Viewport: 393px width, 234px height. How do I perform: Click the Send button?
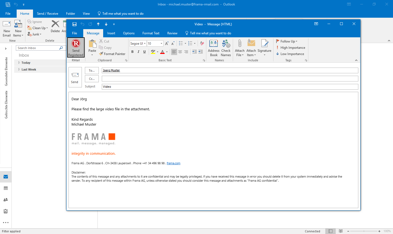(x=75, y=77)
